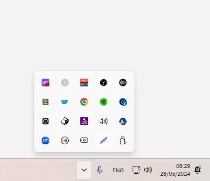Click the black-and-white cube tray icon

[65, 121]
